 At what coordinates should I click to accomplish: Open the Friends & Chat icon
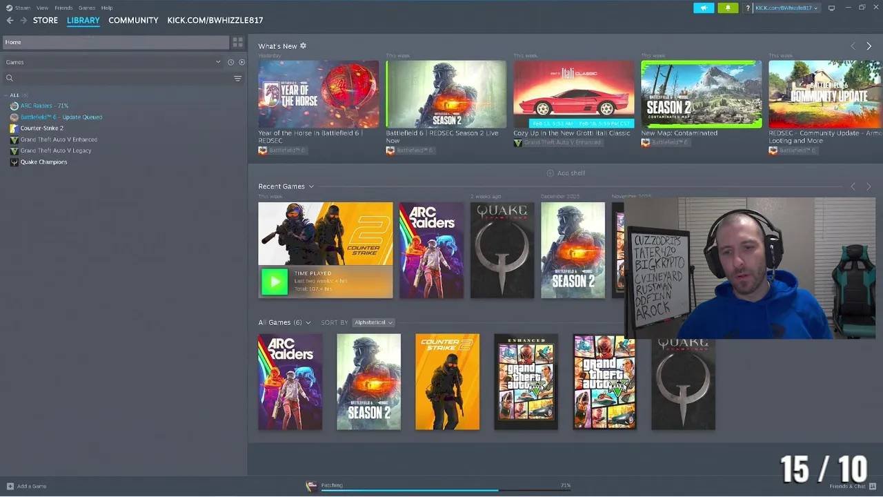click(x=873, y=486)
